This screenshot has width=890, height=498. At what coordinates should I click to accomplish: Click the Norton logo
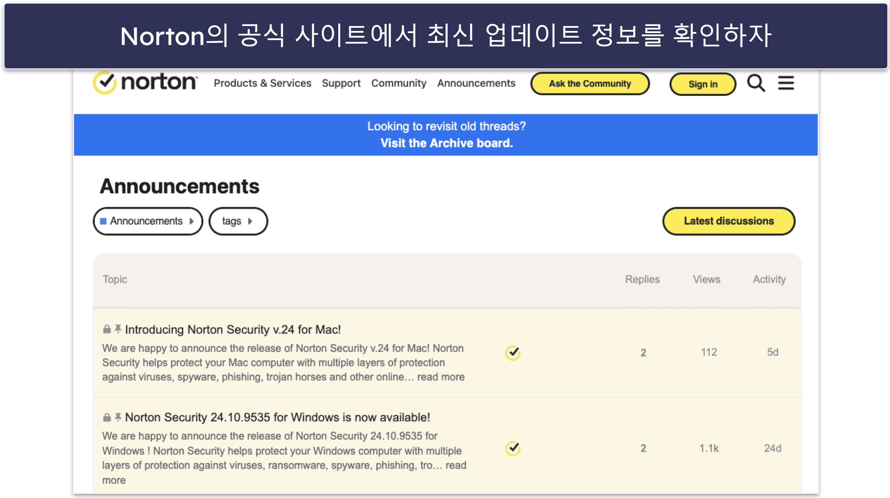pos(145,83)
